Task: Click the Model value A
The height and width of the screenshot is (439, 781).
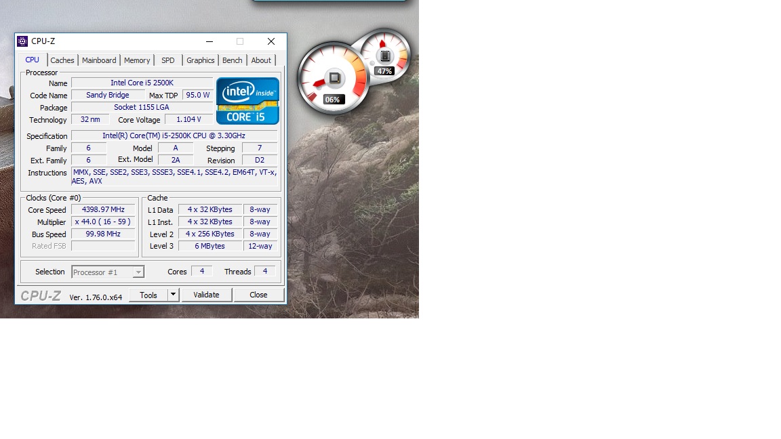Action: 176,148
